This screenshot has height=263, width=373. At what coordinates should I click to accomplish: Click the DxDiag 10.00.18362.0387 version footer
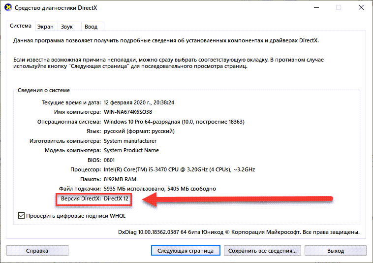[239, 232]
